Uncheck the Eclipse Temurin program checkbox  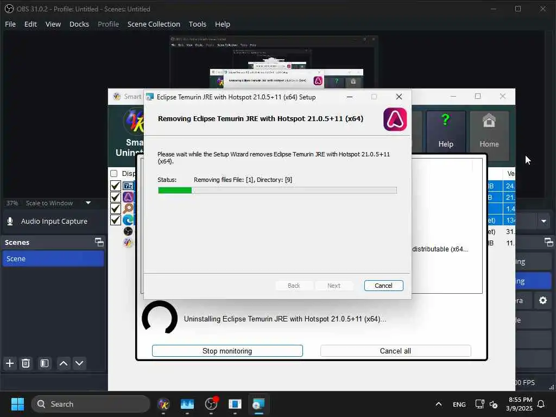[115, 197]
